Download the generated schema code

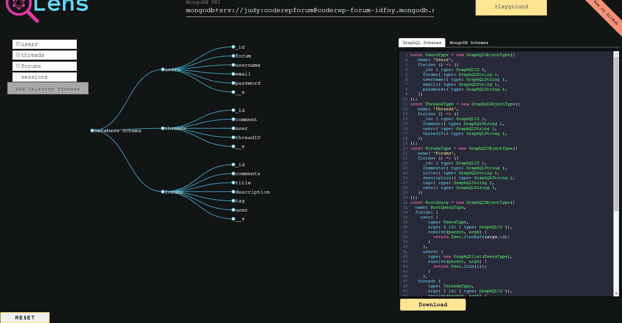[433, 305]
